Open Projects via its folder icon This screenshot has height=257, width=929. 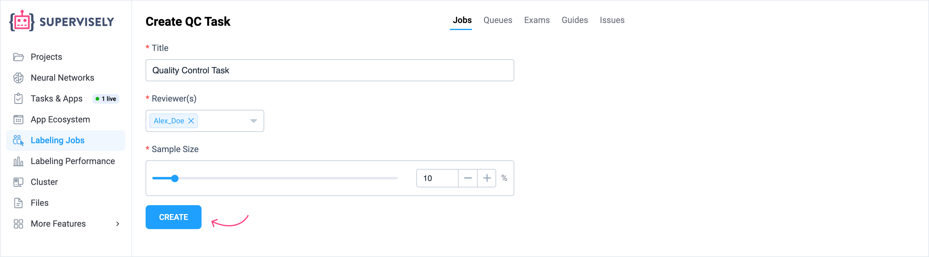[18, 57]
